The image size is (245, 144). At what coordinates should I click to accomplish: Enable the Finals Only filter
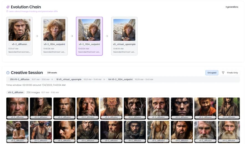pyautogui.click(x=230, y=73)
